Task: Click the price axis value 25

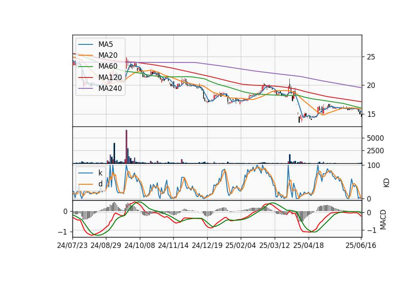Action: (371, 57)
